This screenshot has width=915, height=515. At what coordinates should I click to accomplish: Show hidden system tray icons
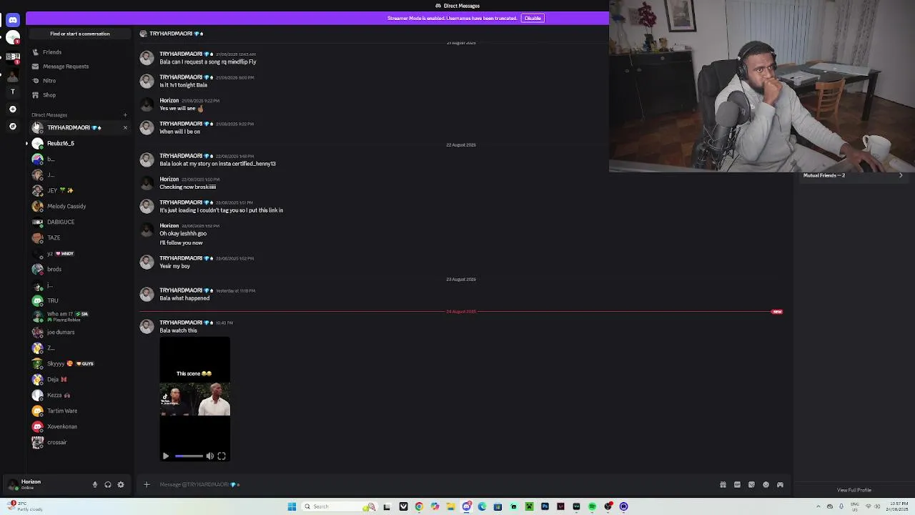(x=818, y=507)
